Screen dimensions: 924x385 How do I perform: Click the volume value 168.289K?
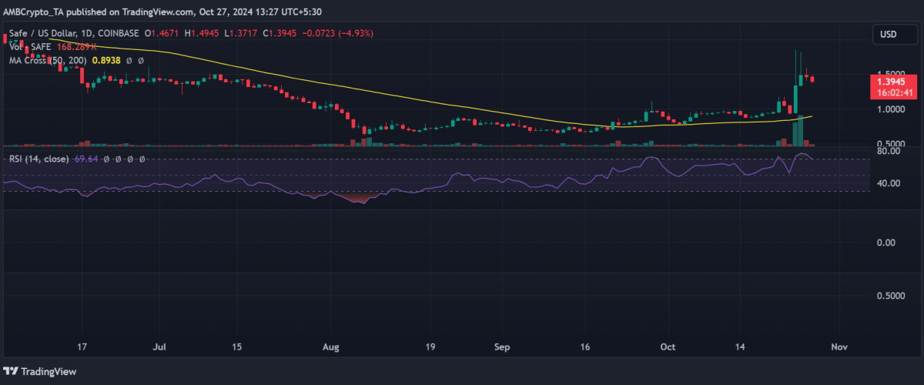click(78, 48)
